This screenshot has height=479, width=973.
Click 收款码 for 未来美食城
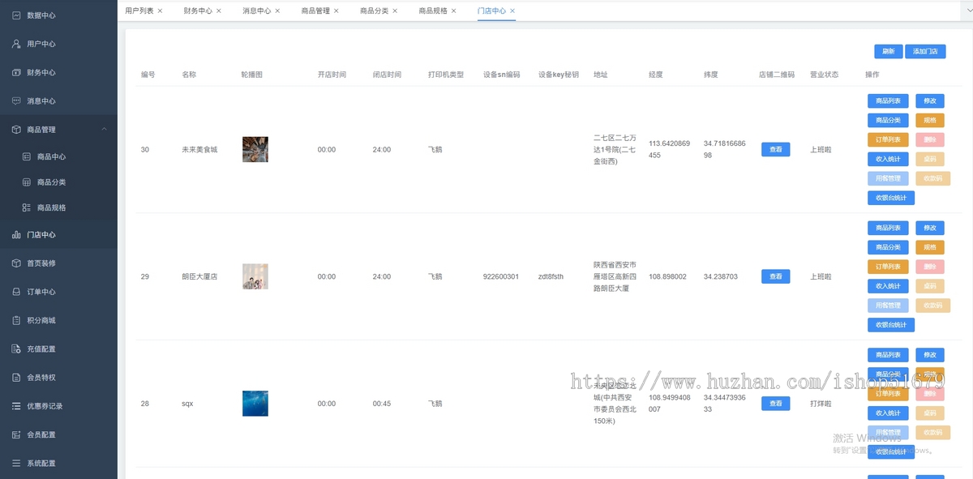pyautogui.click(x=933, y=178)
